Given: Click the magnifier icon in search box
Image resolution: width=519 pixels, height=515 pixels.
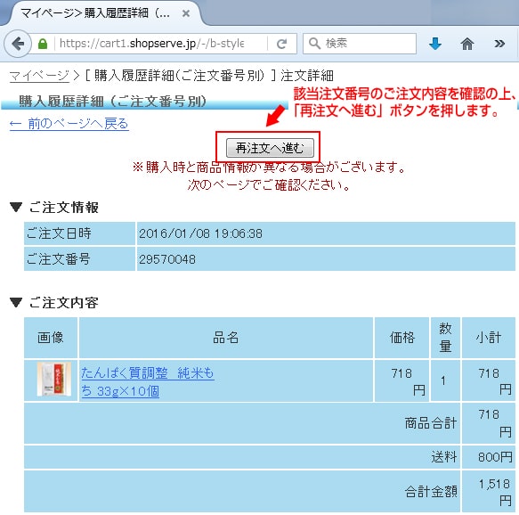Looking at the screenshot, I should [314, 44].
